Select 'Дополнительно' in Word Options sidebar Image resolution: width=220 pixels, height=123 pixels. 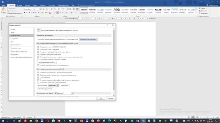[21, 45]
